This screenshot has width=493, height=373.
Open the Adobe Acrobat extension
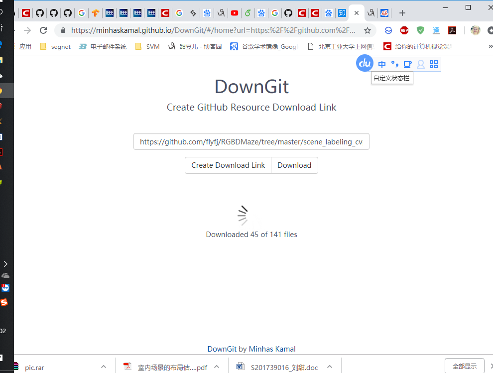click(x=452, y=30)
